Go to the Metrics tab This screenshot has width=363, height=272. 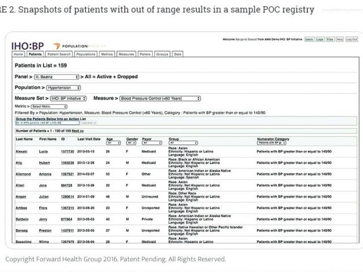[x=107, y=54]
